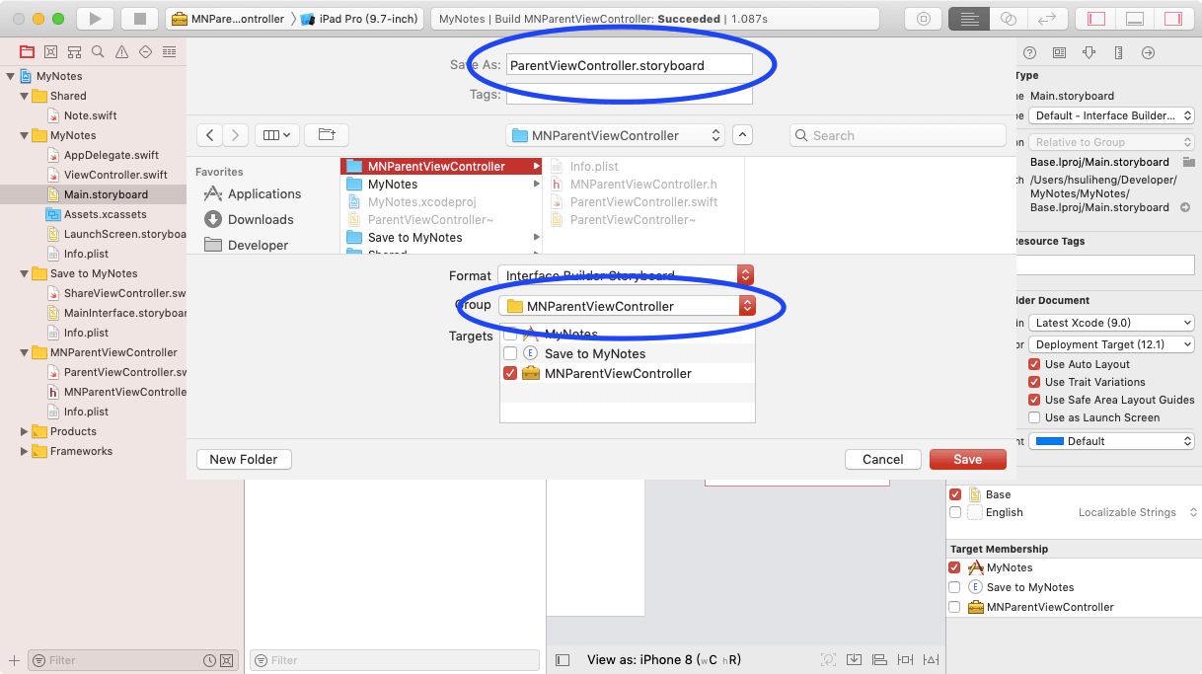Hide the Navigator panel

click(1096, 19)
